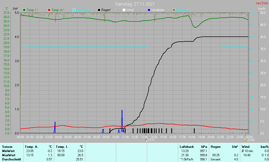Click the black Regen legend swatch

[x=99, y=10]
